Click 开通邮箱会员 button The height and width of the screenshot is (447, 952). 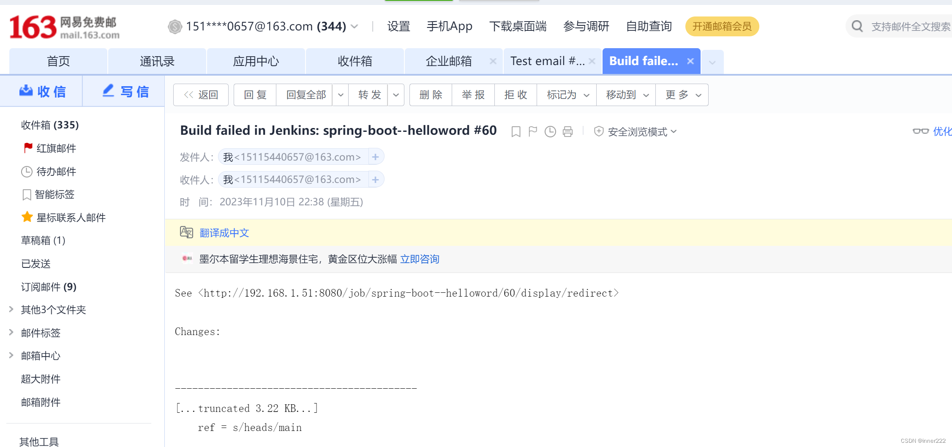722,27
